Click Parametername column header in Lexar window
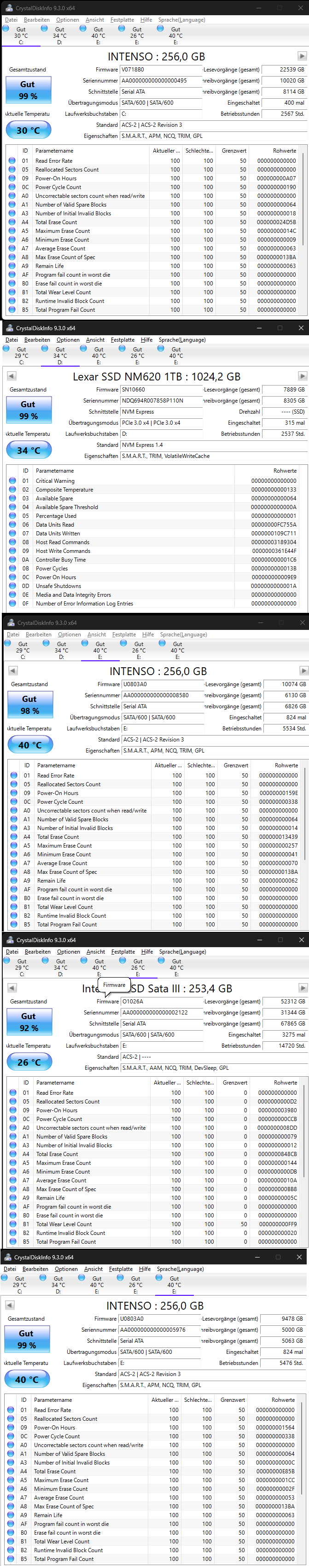 pyautogui.click(x=55, y=470)
